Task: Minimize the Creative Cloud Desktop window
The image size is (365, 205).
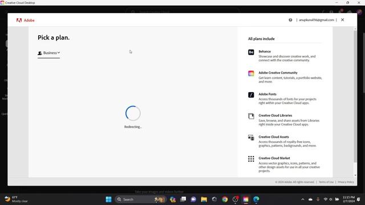Action: coord(336,2)
